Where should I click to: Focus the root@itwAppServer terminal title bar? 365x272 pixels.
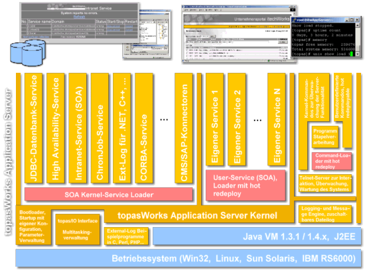pyautogui.click(x=326, y=20)
